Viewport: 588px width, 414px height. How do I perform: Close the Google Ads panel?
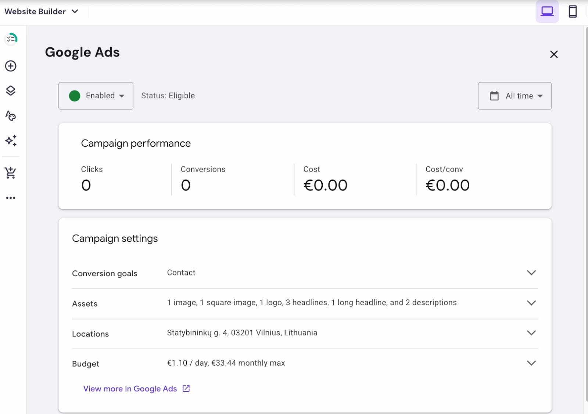(553, 54)
